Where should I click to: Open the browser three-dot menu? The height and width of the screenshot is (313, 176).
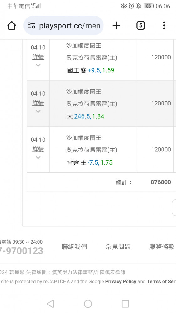(x=164, y=26)
